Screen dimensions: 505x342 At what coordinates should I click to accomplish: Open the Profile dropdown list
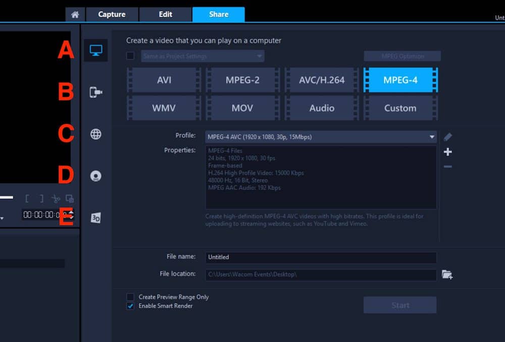pyautogui.click(x=433, y=137)
